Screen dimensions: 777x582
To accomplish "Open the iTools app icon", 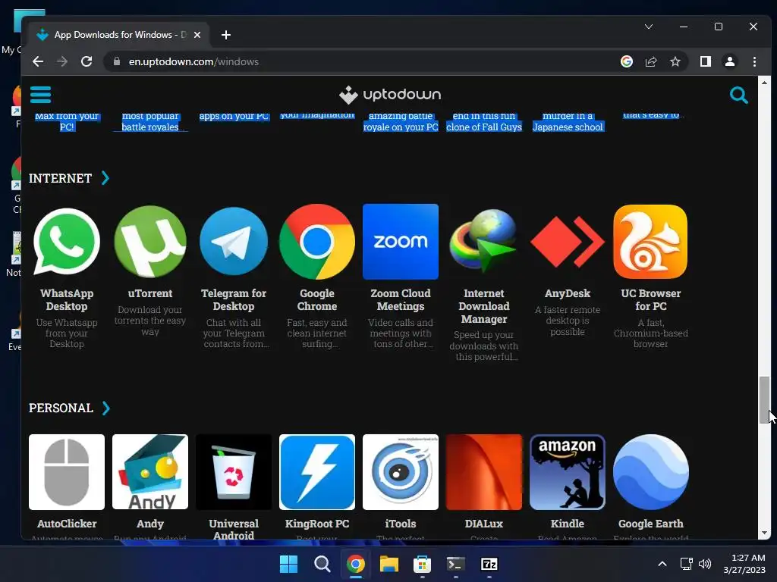I will (x=401, y=472).
